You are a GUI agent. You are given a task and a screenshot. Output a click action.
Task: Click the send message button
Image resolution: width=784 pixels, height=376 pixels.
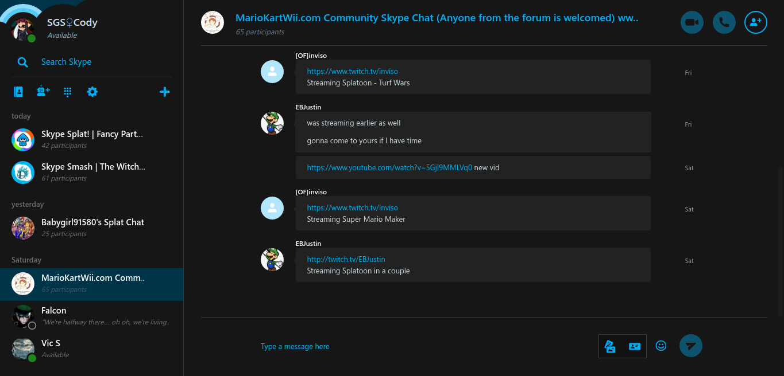coord(690,346)
